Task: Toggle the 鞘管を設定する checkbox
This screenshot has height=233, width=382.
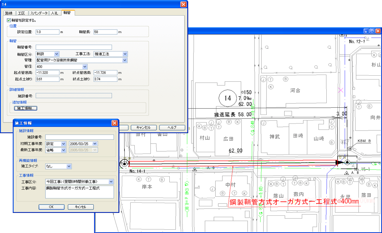Action: pos(9,20)
